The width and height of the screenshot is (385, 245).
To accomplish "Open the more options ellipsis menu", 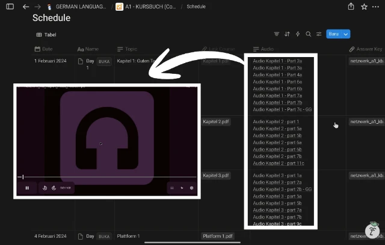I will pyautogui.click(x=377, y=7).
